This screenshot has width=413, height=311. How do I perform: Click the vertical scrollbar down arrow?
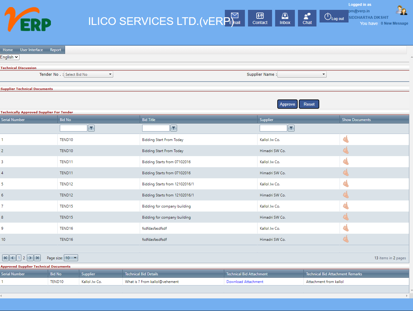point(411,290)
